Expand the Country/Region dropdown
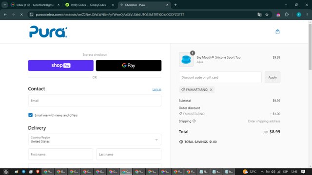 click(x=95, y=140)
